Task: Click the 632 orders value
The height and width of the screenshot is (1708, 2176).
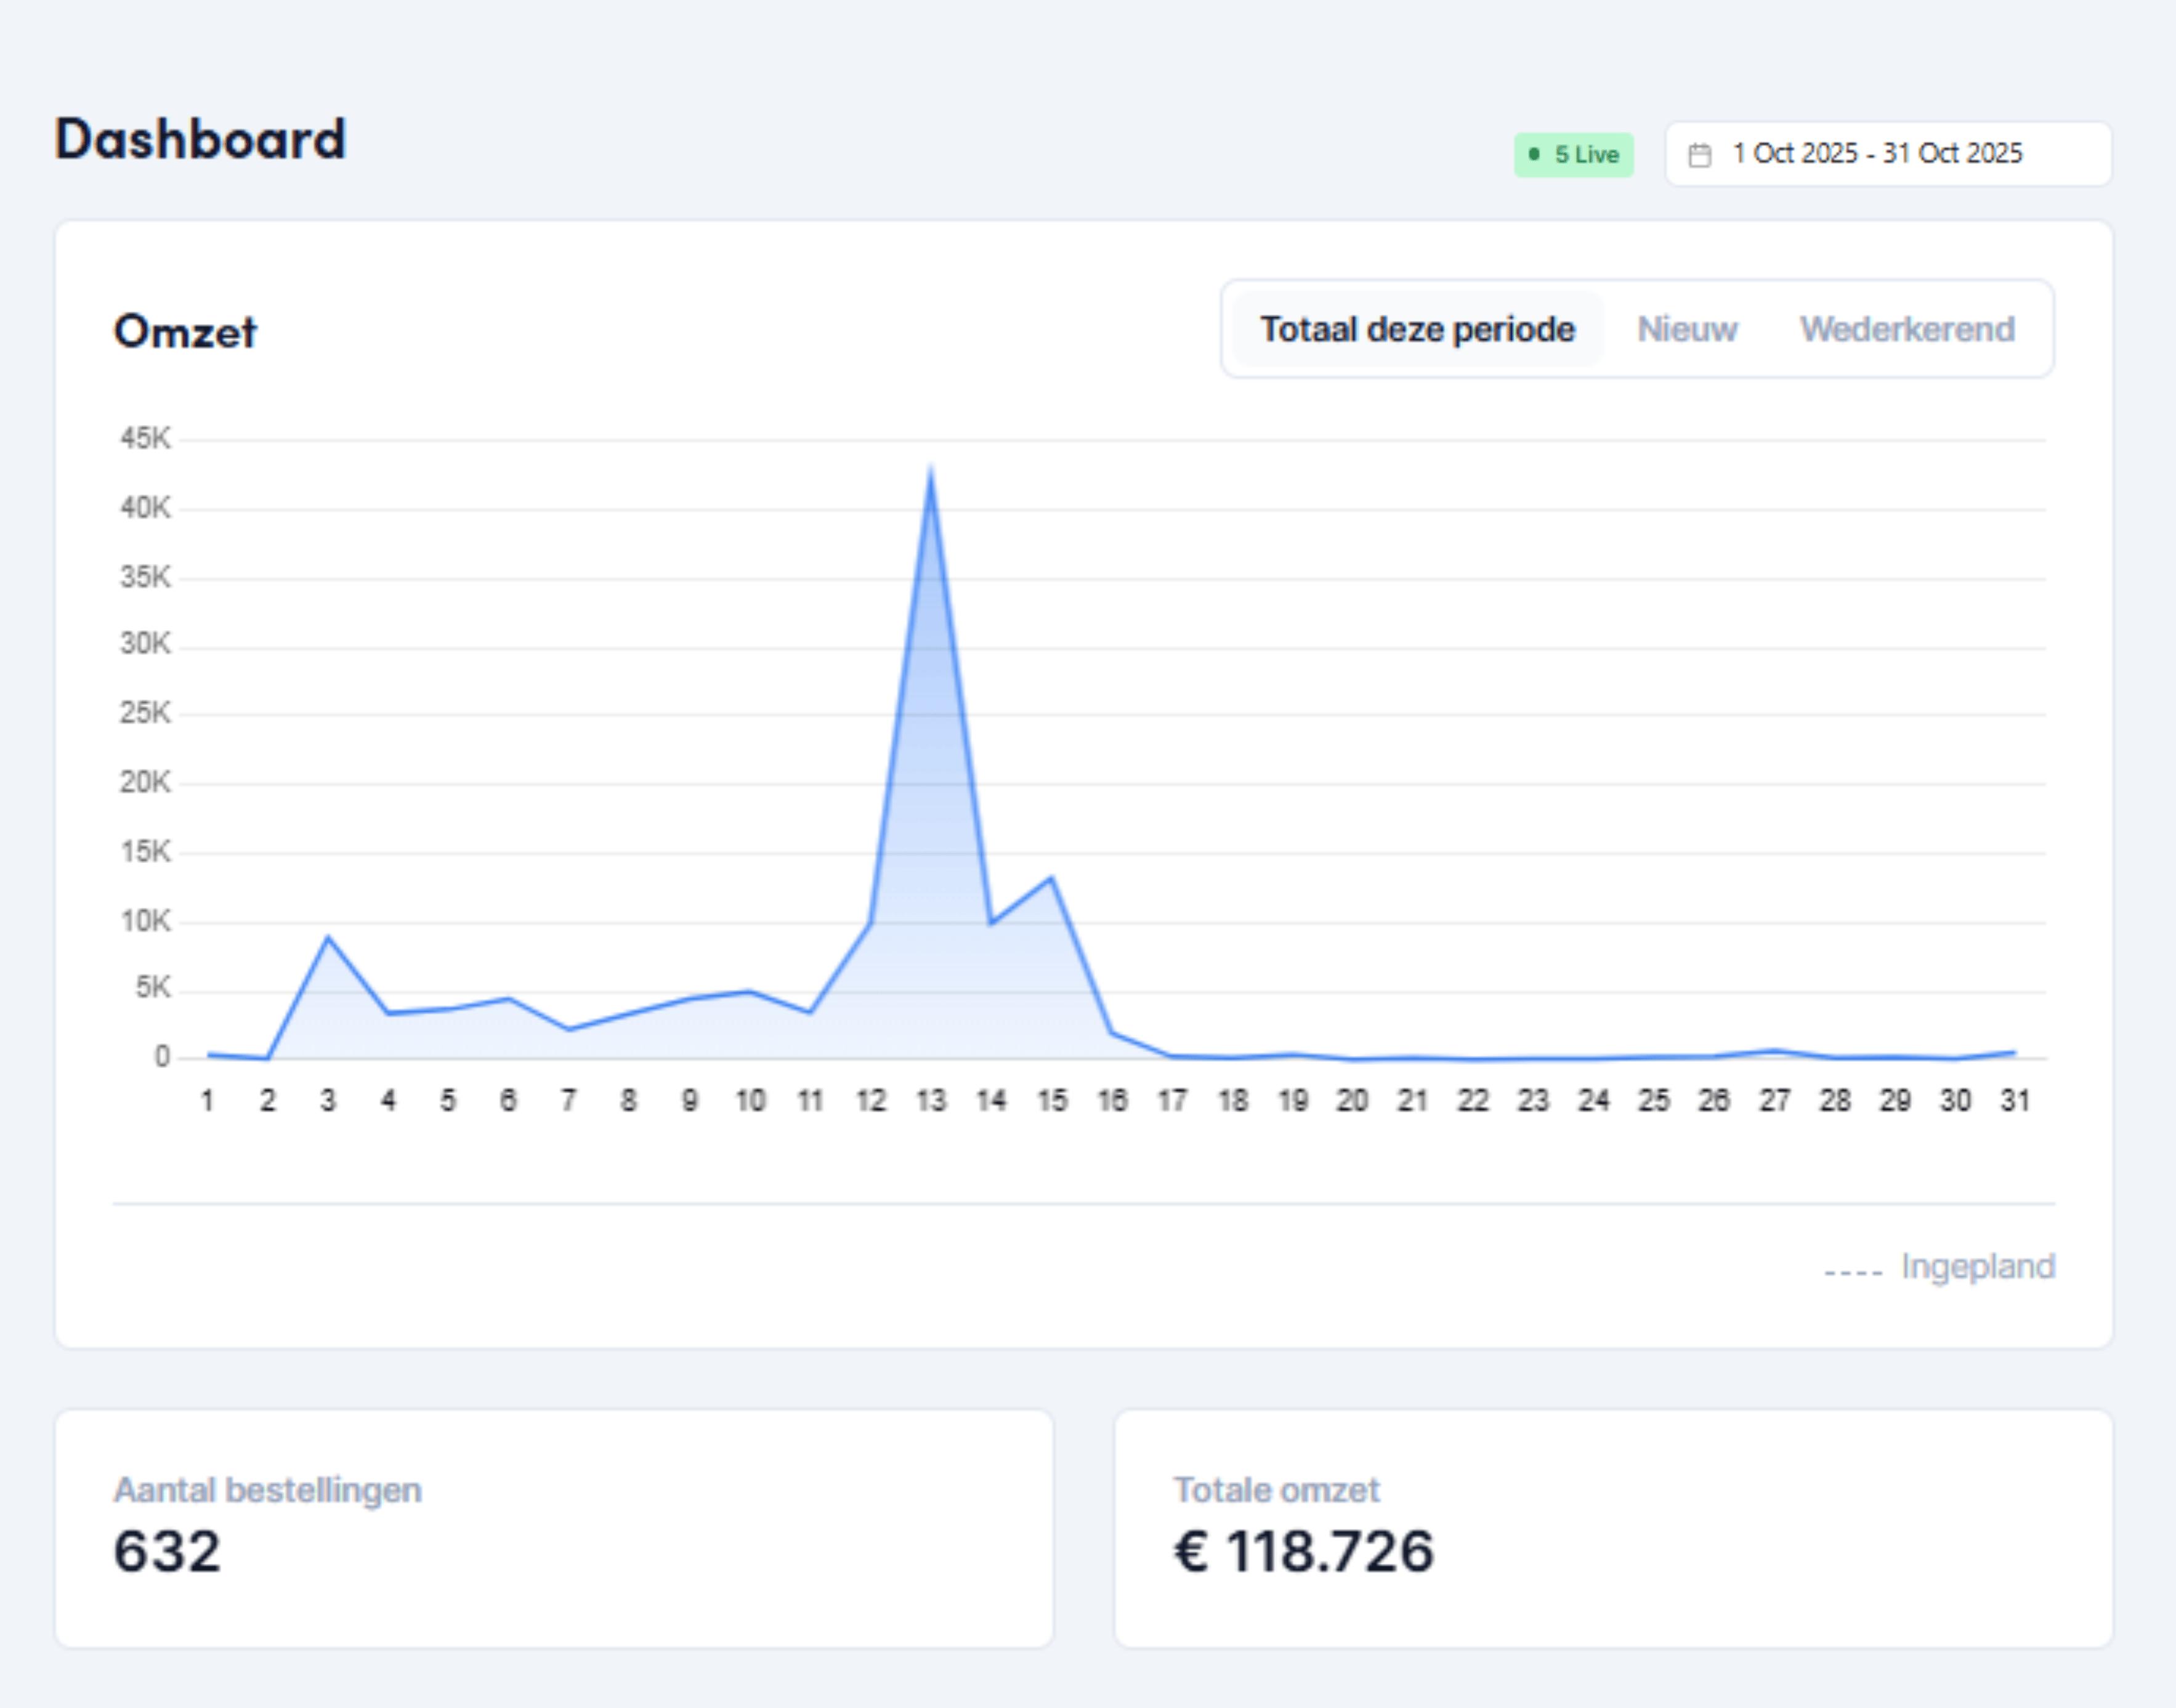Action: pyautogui.click(x=167, y=1551)
